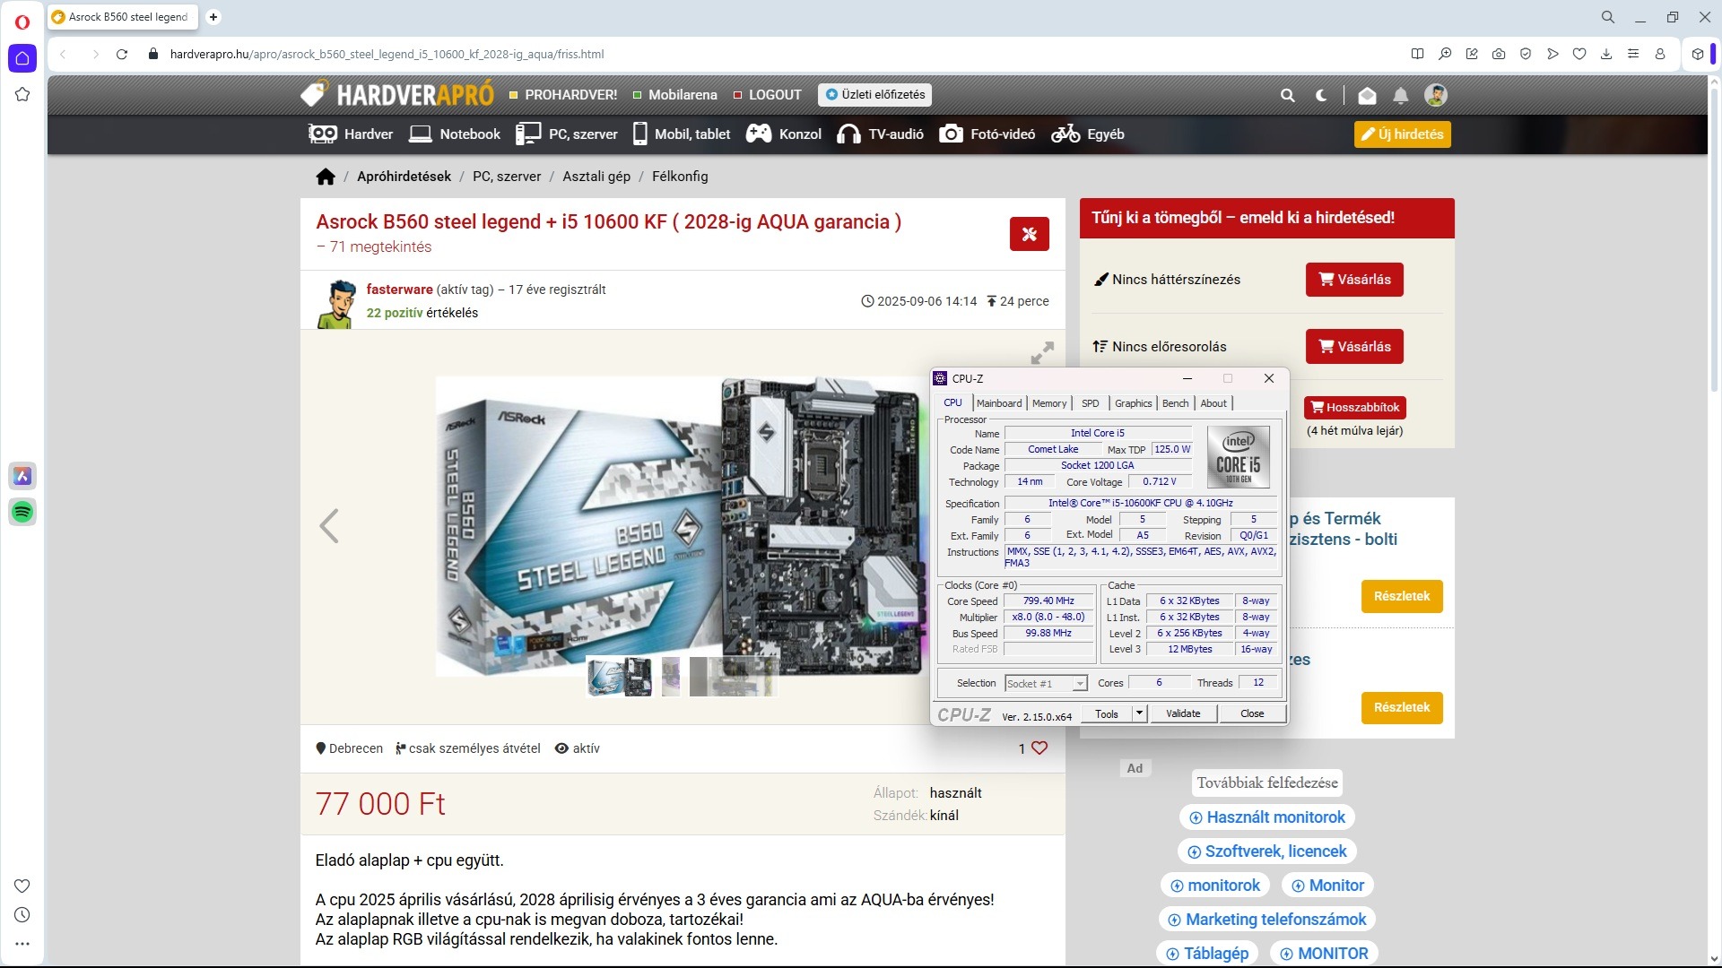
Task: Expand image to fullscreen arrows icon
Action: 1041,352
